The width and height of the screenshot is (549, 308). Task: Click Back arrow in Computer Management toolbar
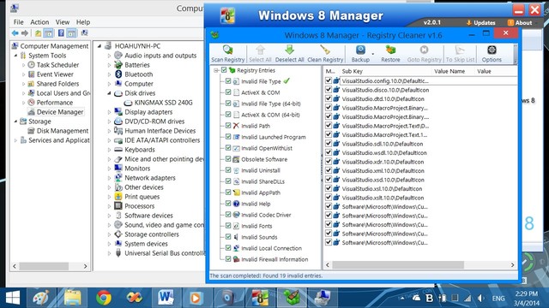coord(15,33)
